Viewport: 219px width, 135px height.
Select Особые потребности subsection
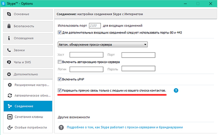28,127
